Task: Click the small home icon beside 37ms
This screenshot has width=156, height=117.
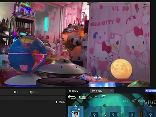Action: pos(79,109)
